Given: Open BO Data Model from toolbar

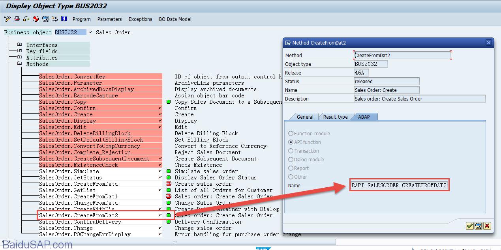Looking at the screenshot, I should coord(175,19).
